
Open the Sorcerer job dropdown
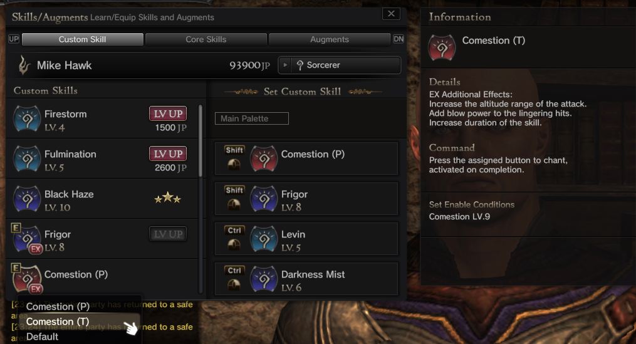pyautogui.click(x=340, y=65)
